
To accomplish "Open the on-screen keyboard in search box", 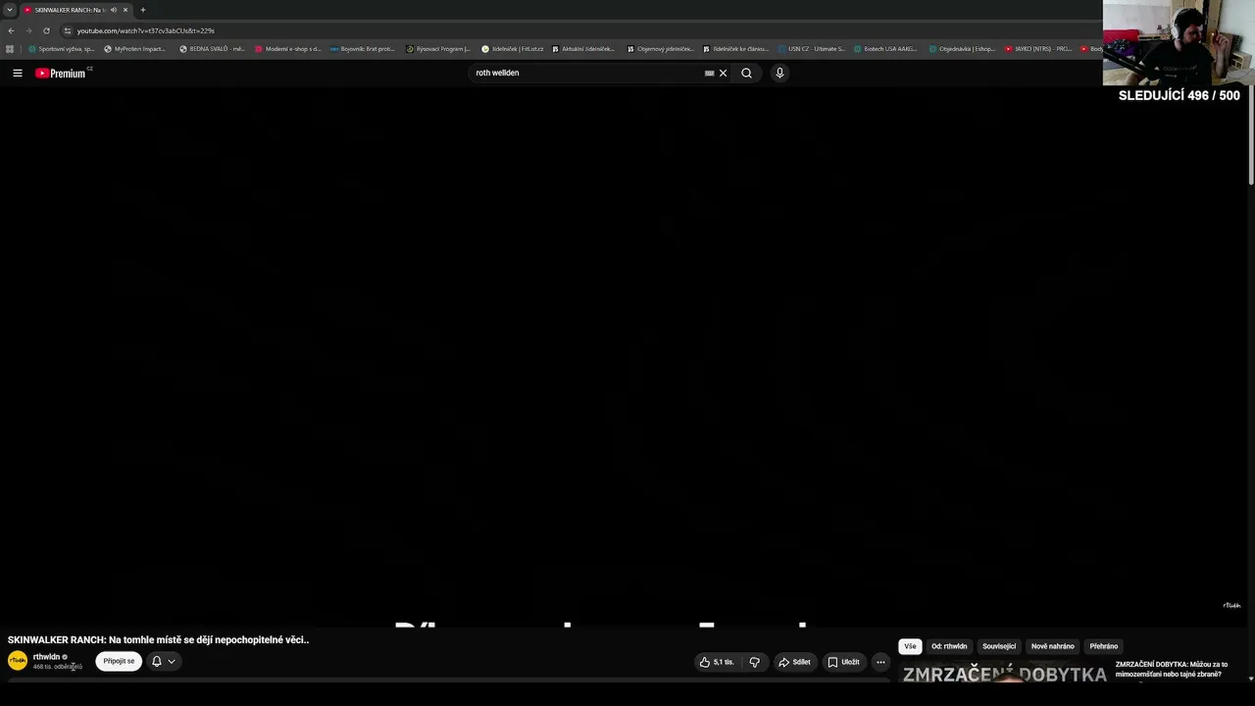I will tap(709, 73).
